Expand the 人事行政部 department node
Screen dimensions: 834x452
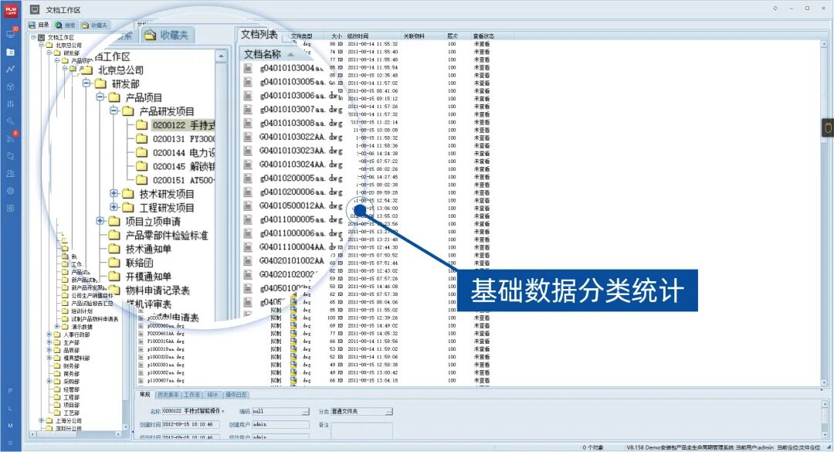click(x=49, y=335)
